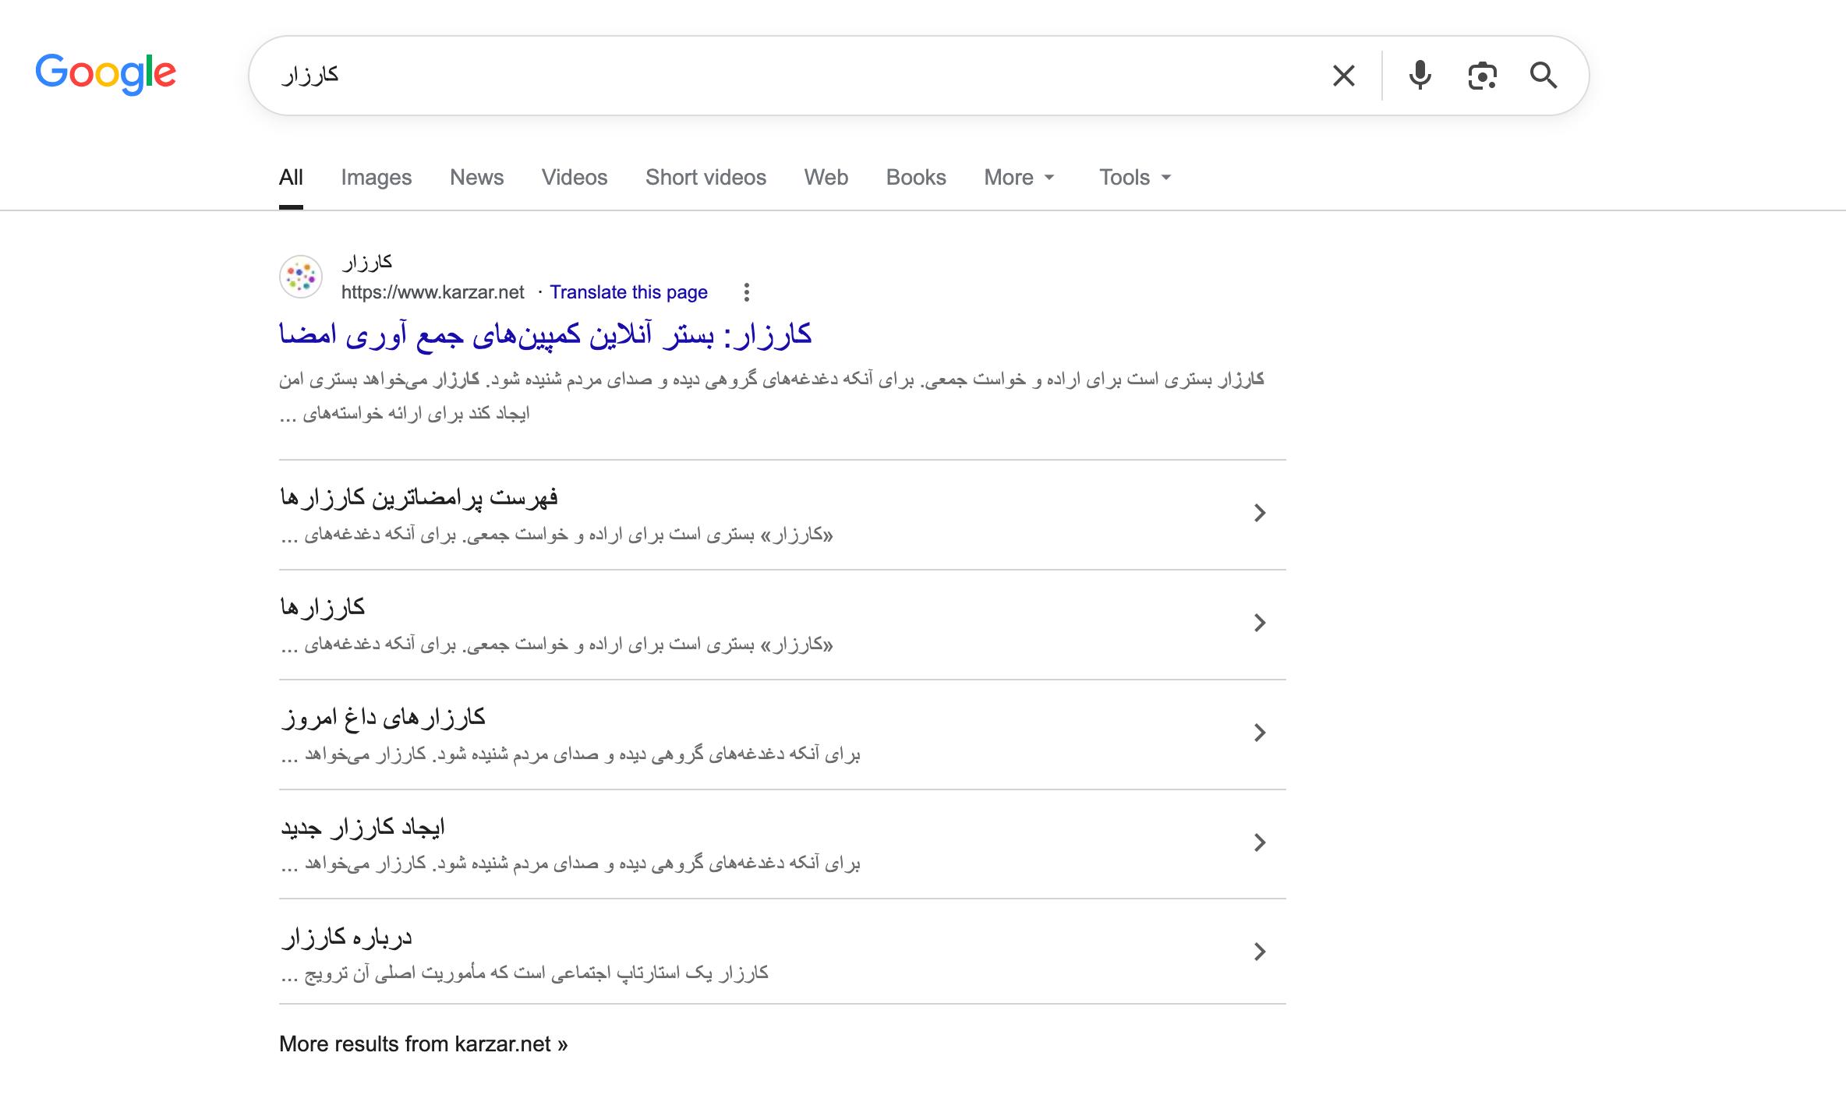Open the کارزارها sitelink
This screenshot has width=1846, height=1102.
(x=323, y=607)
